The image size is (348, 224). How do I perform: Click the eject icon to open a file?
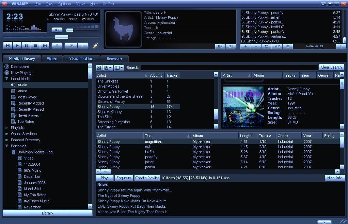click(x=57, y=45)
